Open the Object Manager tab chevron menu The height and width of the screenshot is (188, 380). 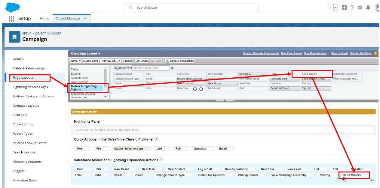[85, 19]
